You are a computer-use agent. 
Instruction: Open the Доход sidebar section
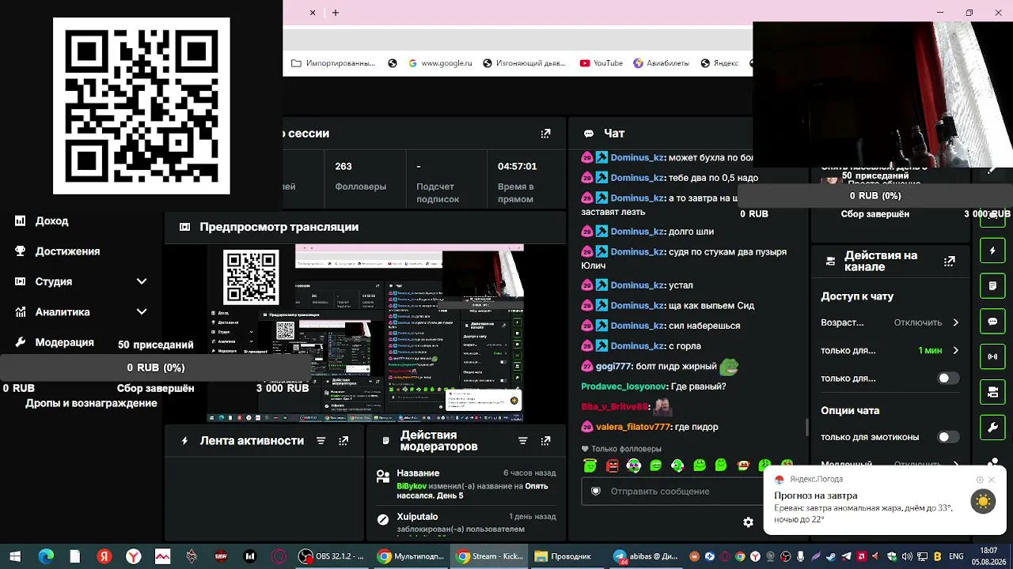point(51,221)
